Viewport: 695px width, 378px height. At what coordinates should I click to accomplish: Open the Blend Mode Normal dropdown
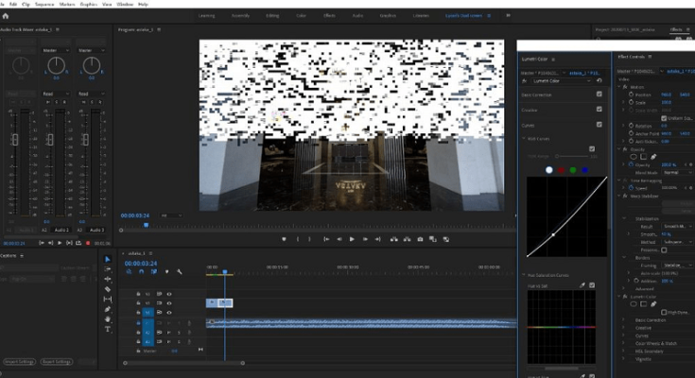click(x=675, y=173)
